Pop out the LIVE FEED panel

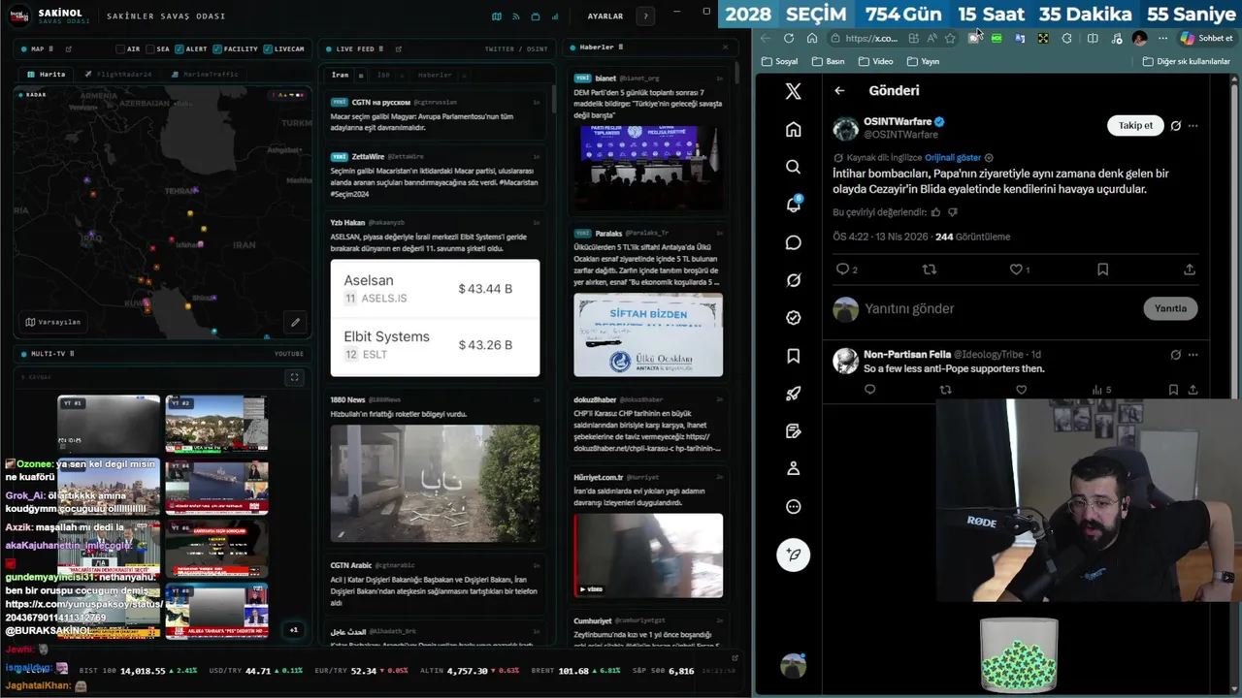tap(398, 48)
